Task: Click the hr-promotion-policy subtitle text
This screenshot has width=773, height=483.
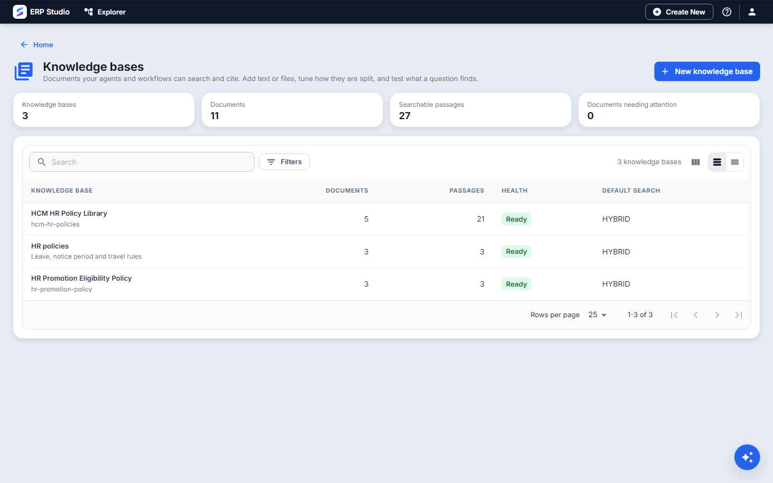Action: [62, 289]
